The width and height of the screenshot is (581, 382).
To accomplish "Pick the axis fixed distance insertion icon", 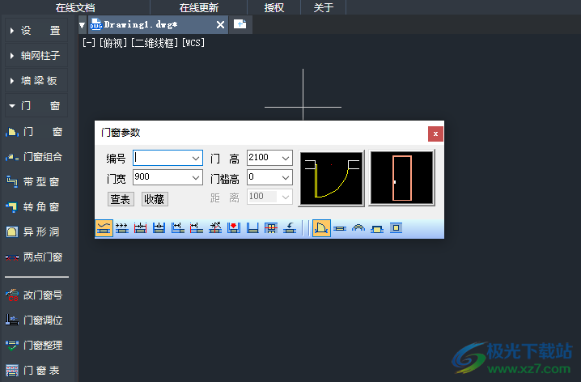I will pos(197,228).
